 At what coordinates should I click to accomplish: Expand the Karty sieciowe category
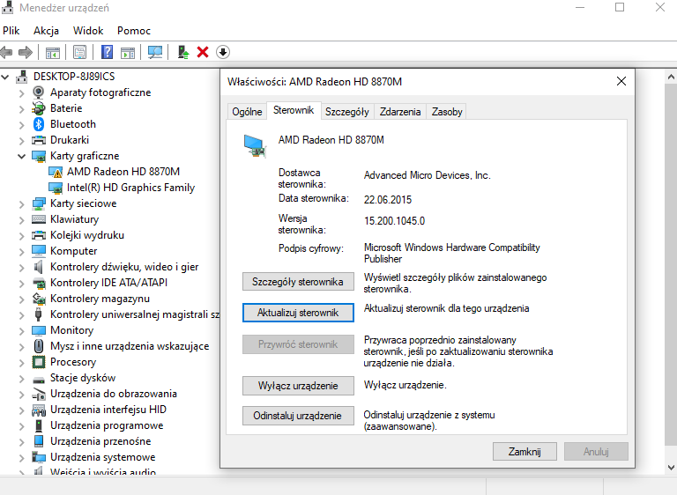pyautogui.click(x=21, y=204)
